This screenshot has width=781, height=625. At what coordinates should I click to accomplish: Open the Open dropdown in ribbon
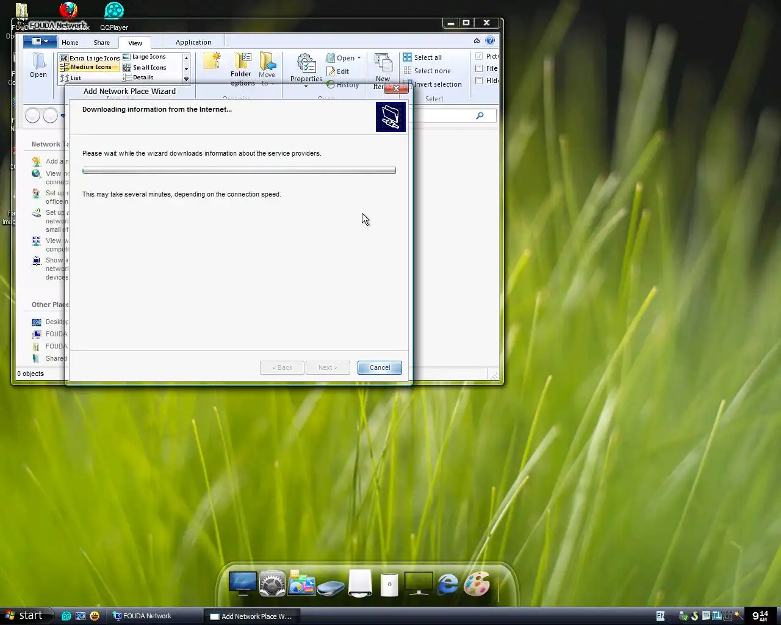tap(344, 58)
